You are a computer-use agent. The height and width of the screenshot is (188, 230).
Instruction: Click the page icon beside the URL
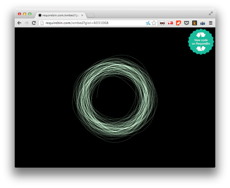click(x=42, y=23)
